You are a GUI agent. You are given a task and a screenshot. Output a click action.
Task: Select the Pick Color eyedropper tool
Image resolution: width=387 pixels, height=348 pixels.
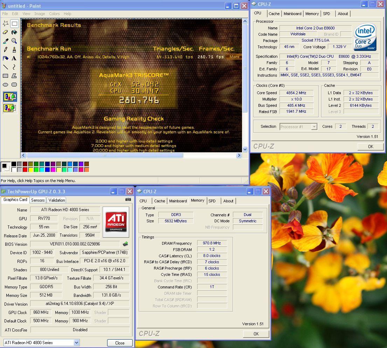click(6, 41)
